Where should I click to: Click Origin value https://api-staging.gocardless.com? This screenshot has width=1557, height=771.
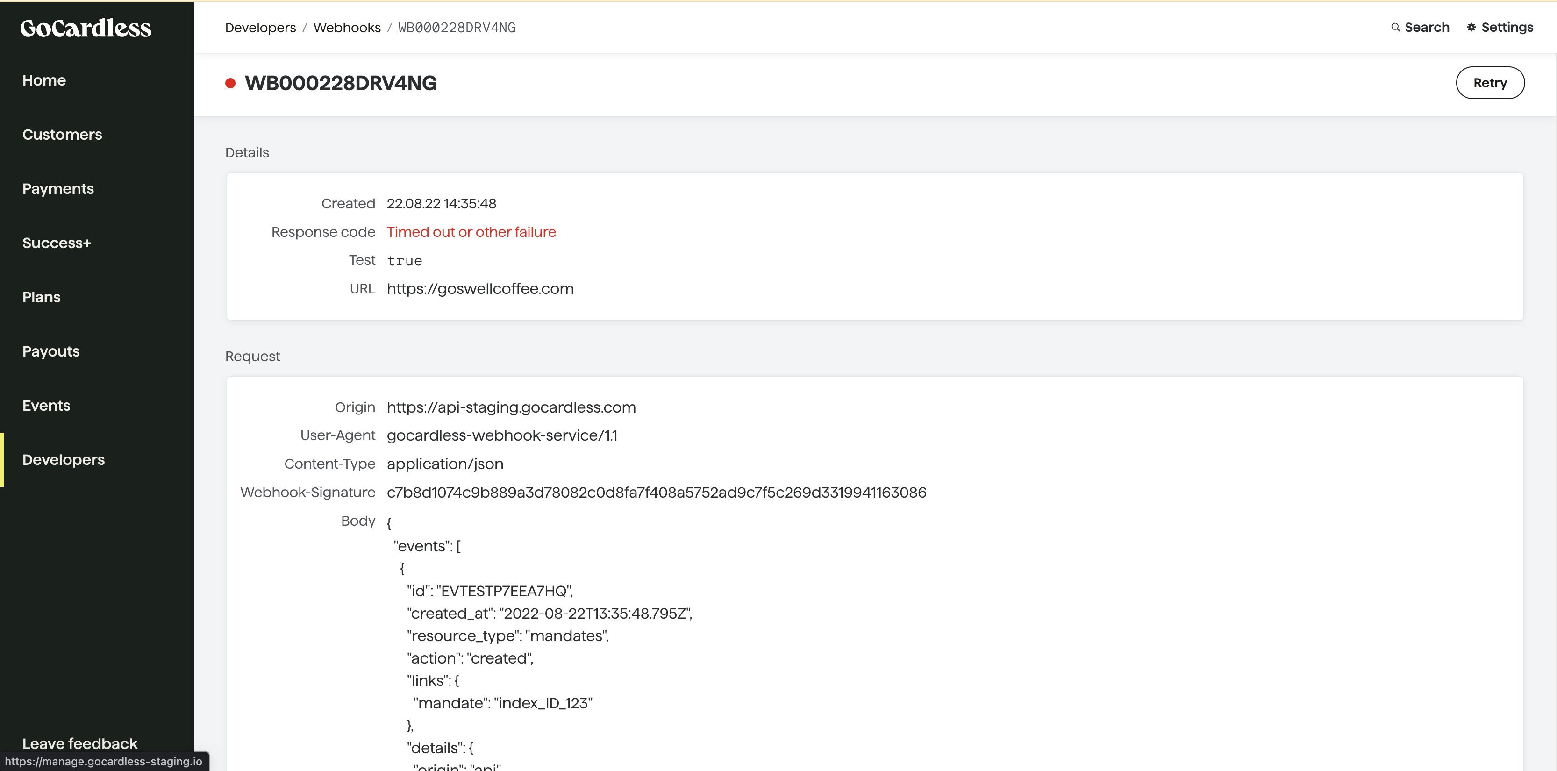point(511,408)
